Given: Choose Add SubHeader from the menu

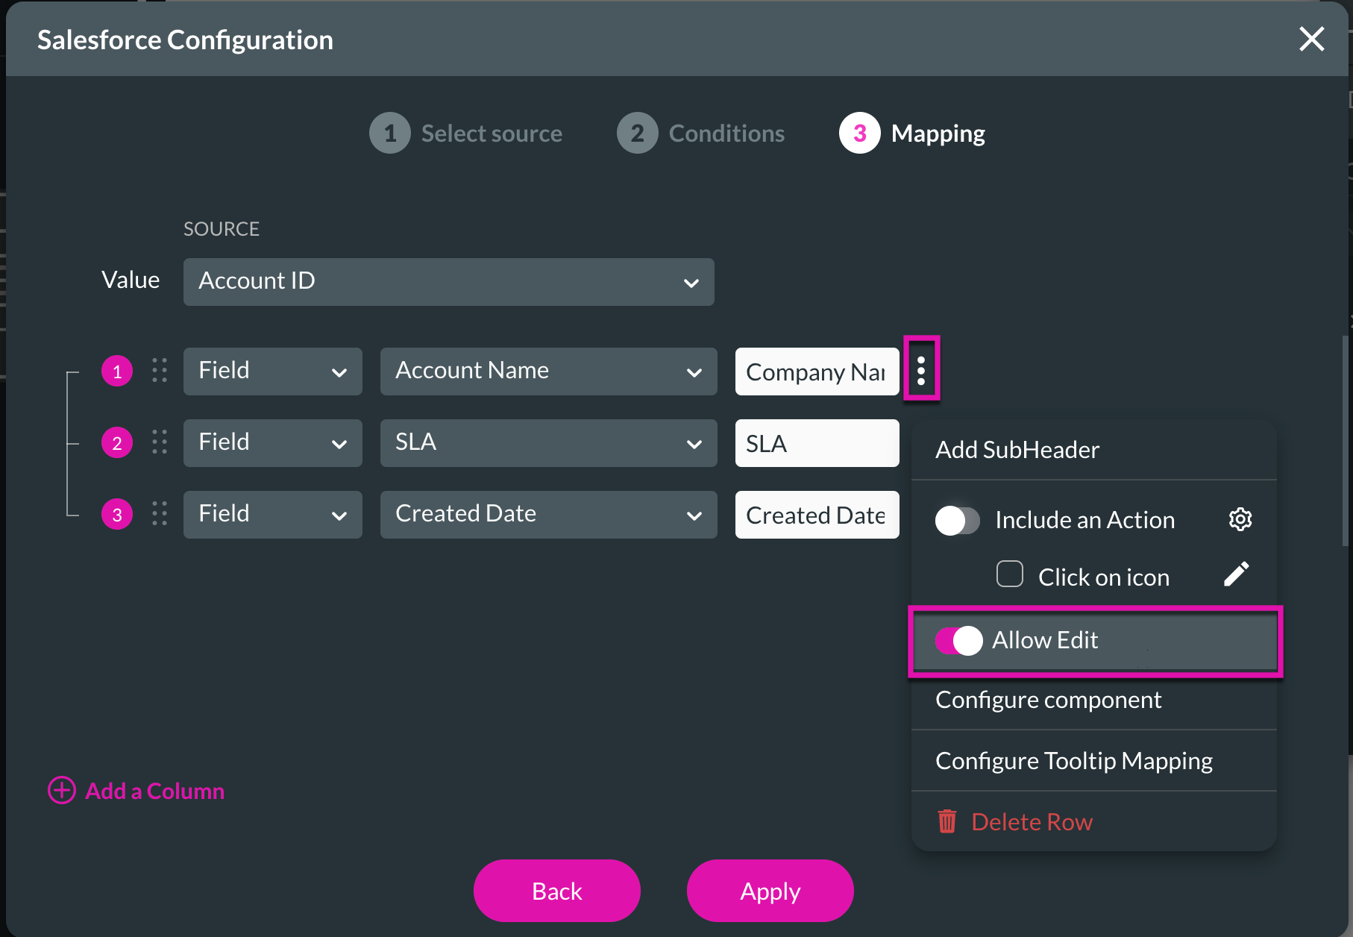Looking at the screenshot, I should 1017,450.
